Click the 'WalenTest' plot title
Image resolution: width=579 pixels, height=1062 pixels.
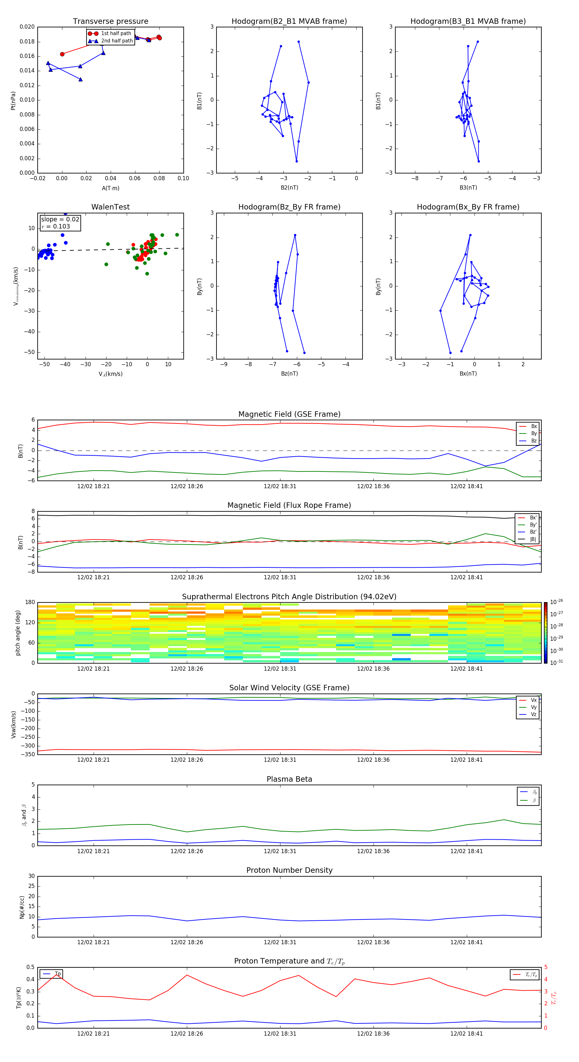[110, 207]
